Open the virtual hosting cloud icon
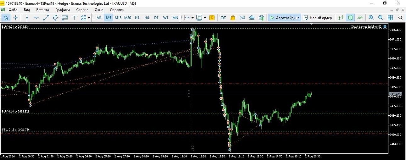Viewport: 406px width, 160px height. point(252,18)
